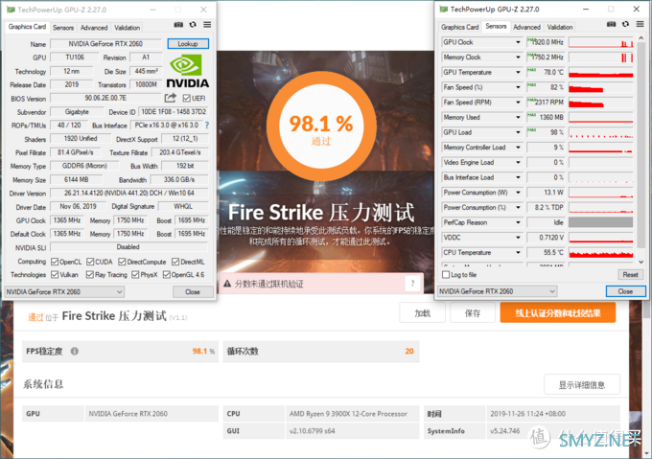Switch to Advanced tab in left GPU-Z window
The width and height of the screenshot is (652, 459).
point(94,28)
